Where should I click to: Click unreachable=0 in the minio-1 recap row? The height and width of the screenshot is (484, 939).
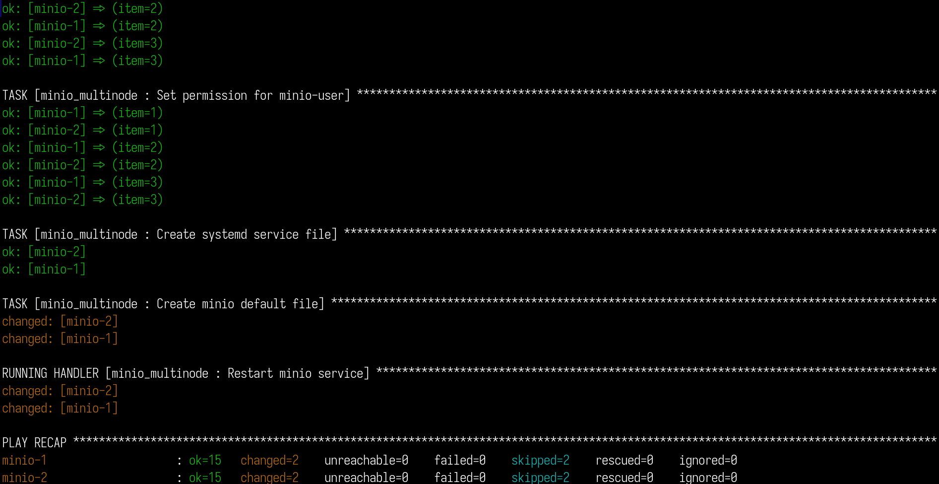pyautogui.click(x=366, y=461)
